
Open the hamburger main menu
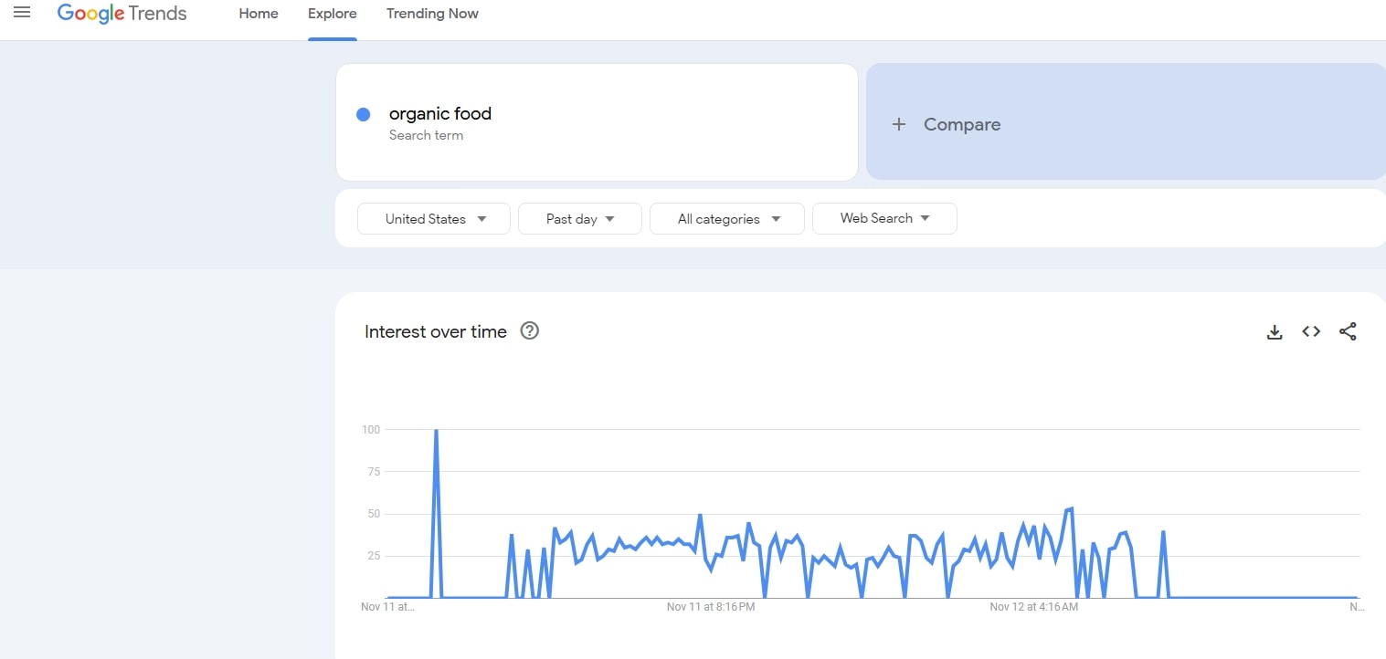[22, 13]
